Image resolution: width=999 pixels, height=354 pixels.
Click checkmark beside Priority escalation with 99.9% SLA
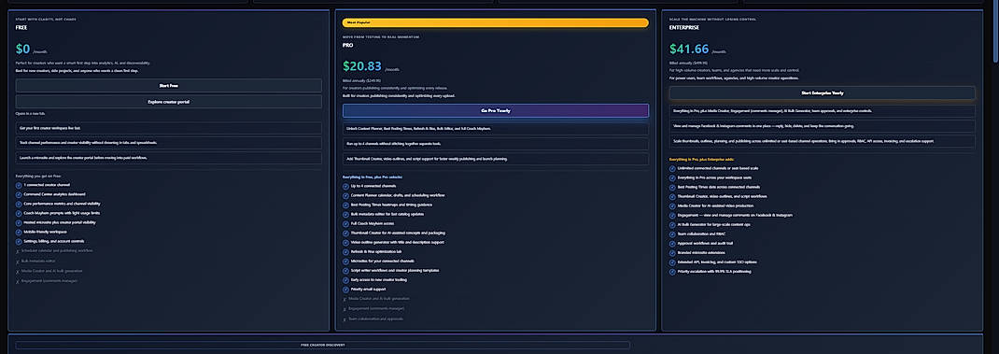(672, 272)
